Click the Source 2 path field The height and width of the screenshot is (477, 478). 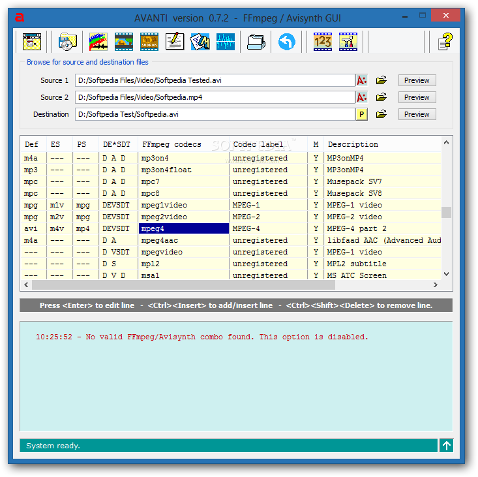[215, 98]
